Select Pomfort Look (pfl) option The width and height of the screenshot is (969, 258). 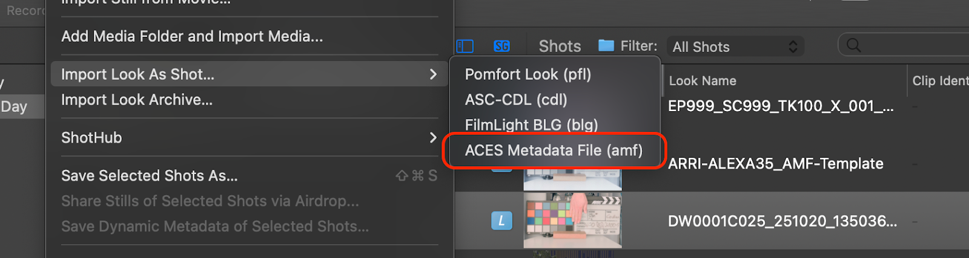click(x=527, y=74)
